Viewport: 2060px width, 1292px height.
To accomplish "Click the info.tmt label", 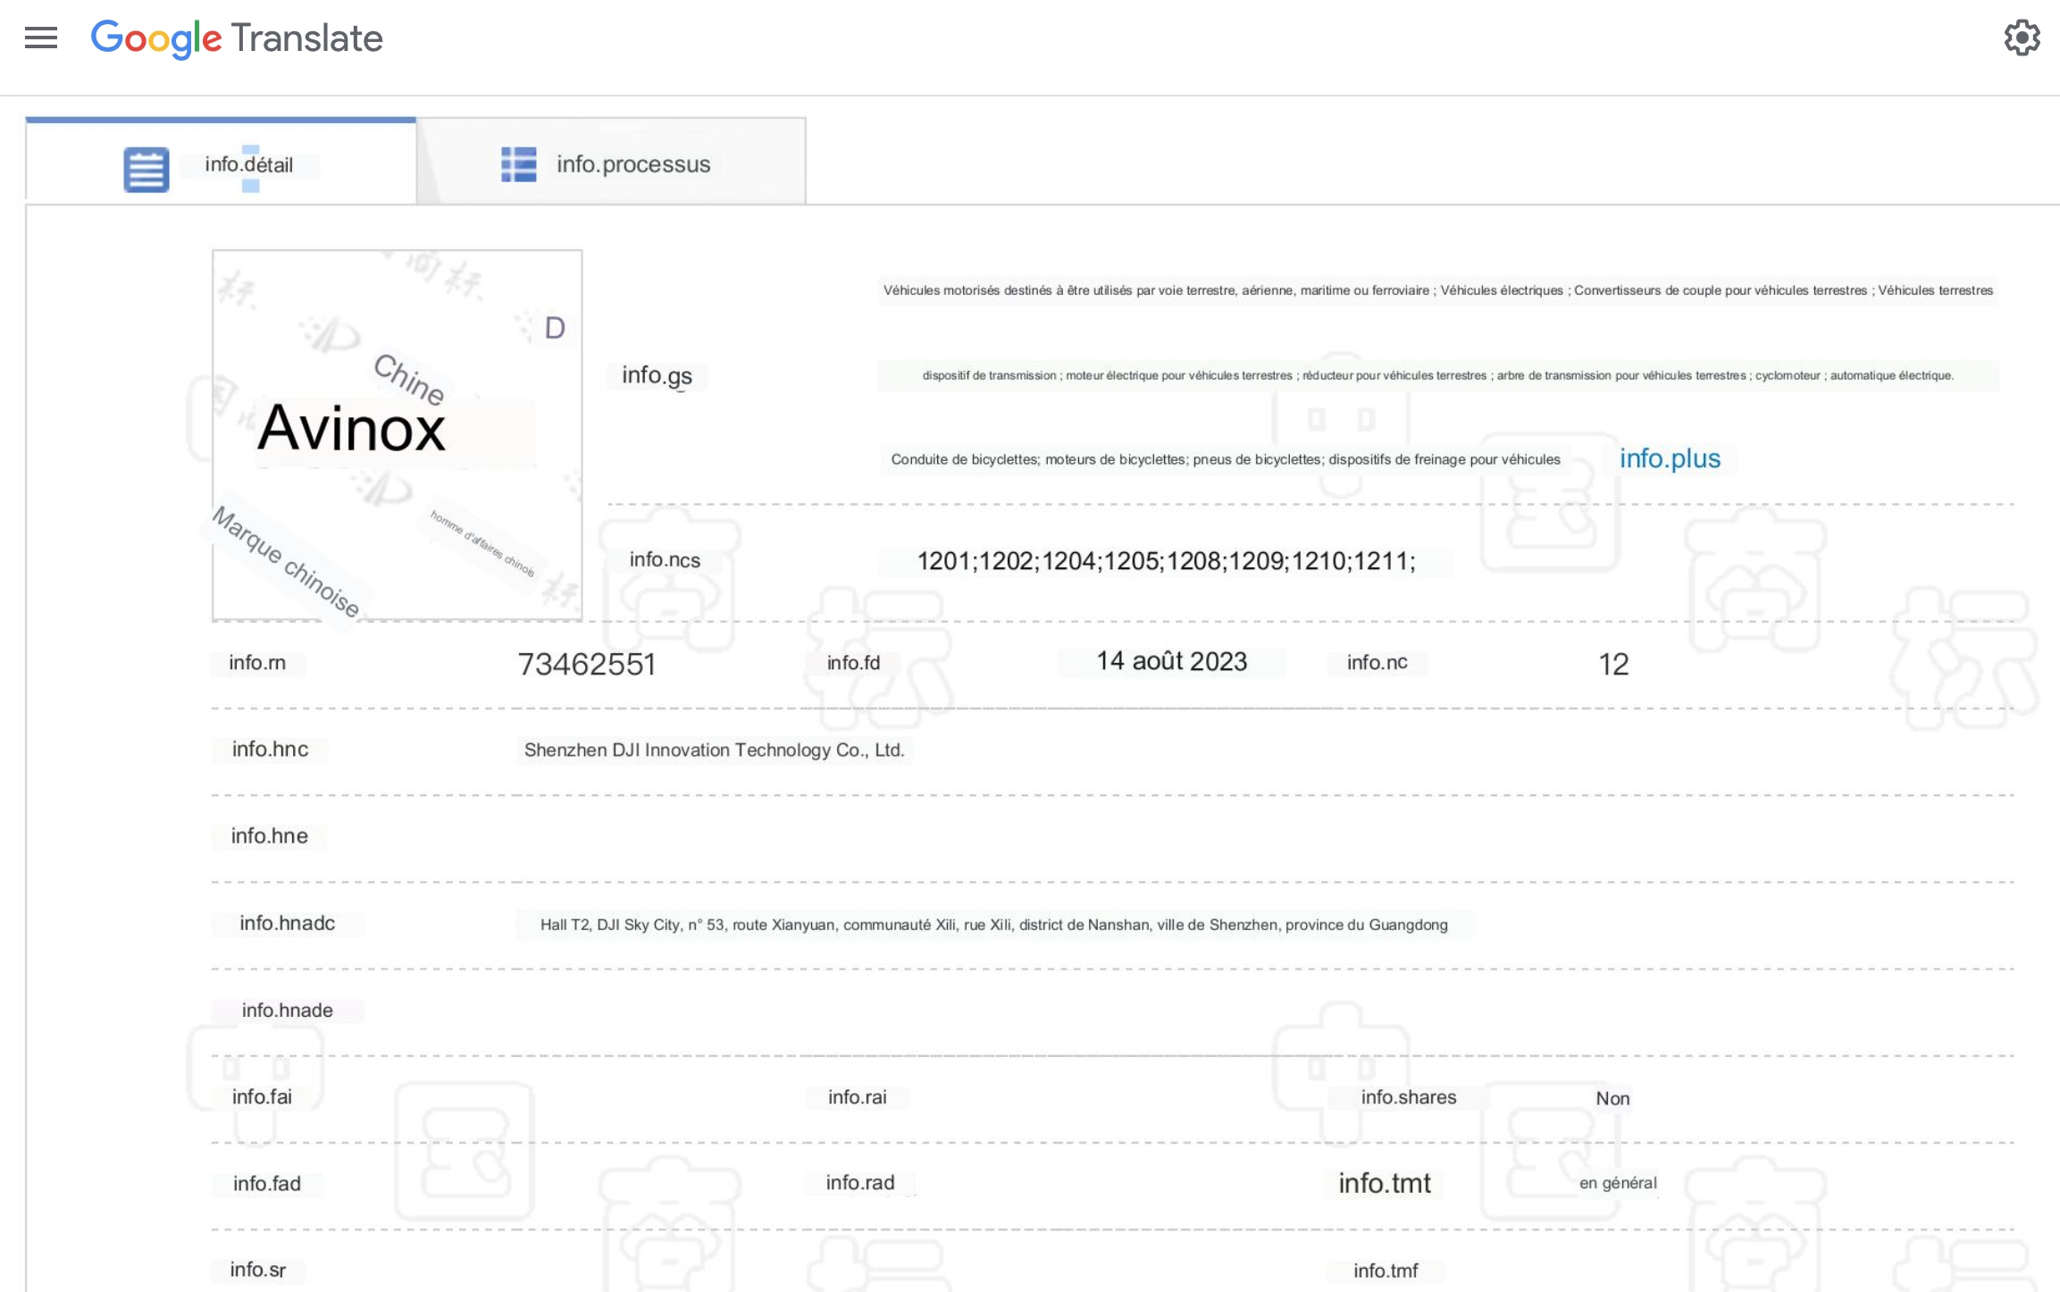I will (1384, 1183).
